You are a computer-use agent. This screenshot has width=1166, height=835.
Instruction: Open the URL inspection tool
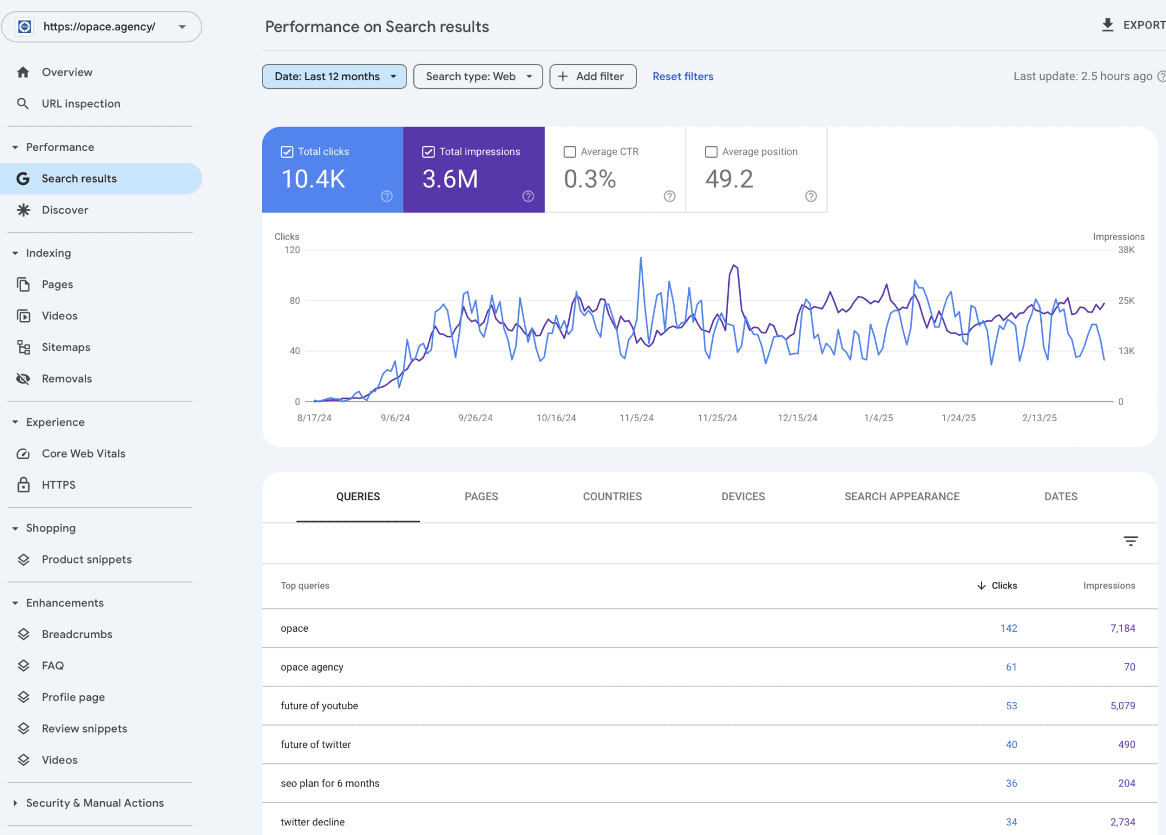coord(80,103)
